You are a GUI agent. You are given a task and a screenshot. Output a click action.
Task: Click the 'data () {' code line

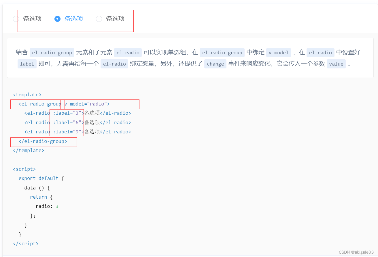(37, 188)
